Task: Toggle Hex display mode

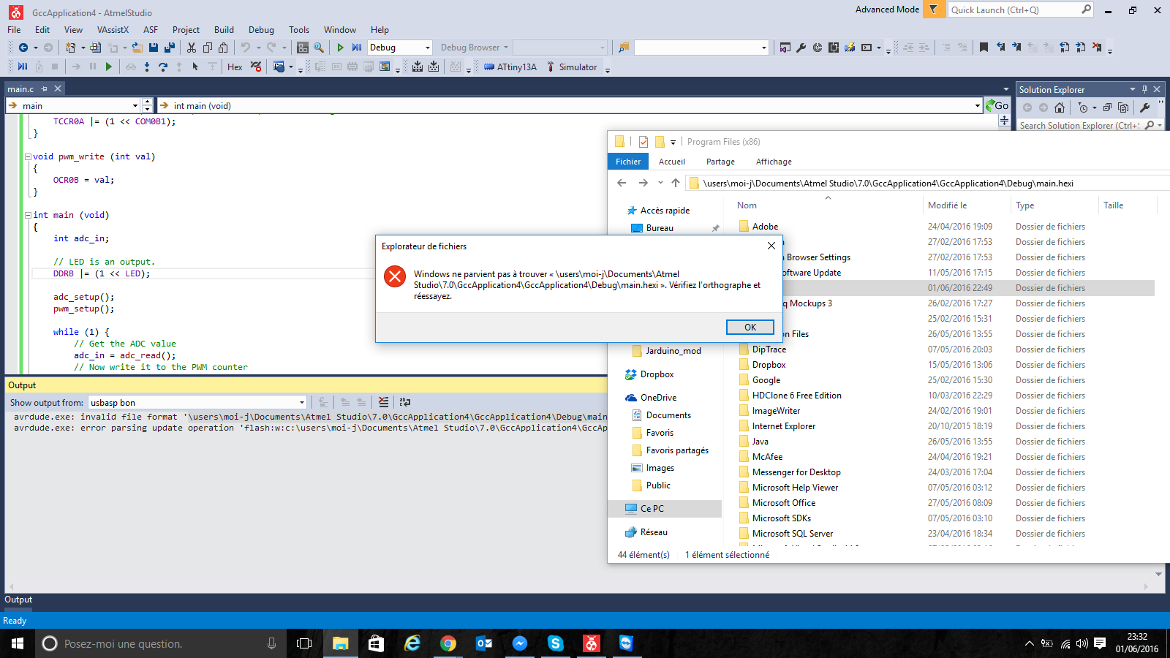Action: pos(235,67)
